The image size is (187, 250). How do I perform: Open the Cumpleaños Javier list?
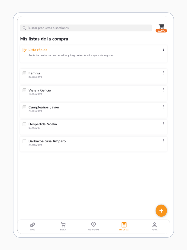coord(44,107)
